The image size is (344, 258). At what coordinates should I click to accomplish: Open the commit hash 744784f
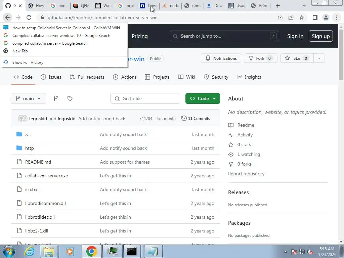[146, 119]
